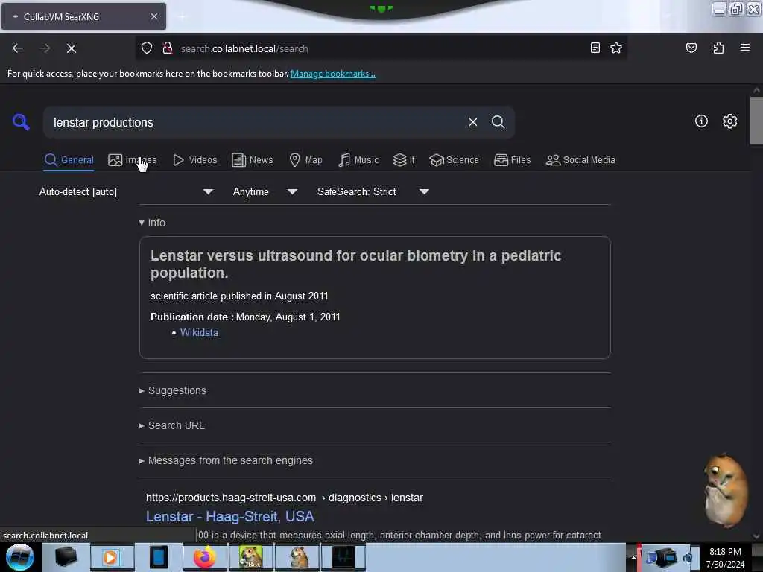Image resolution: width=763 pixels, height=572 pixels.
Task: Click the browser back arrow
Action: pos(18,48)
